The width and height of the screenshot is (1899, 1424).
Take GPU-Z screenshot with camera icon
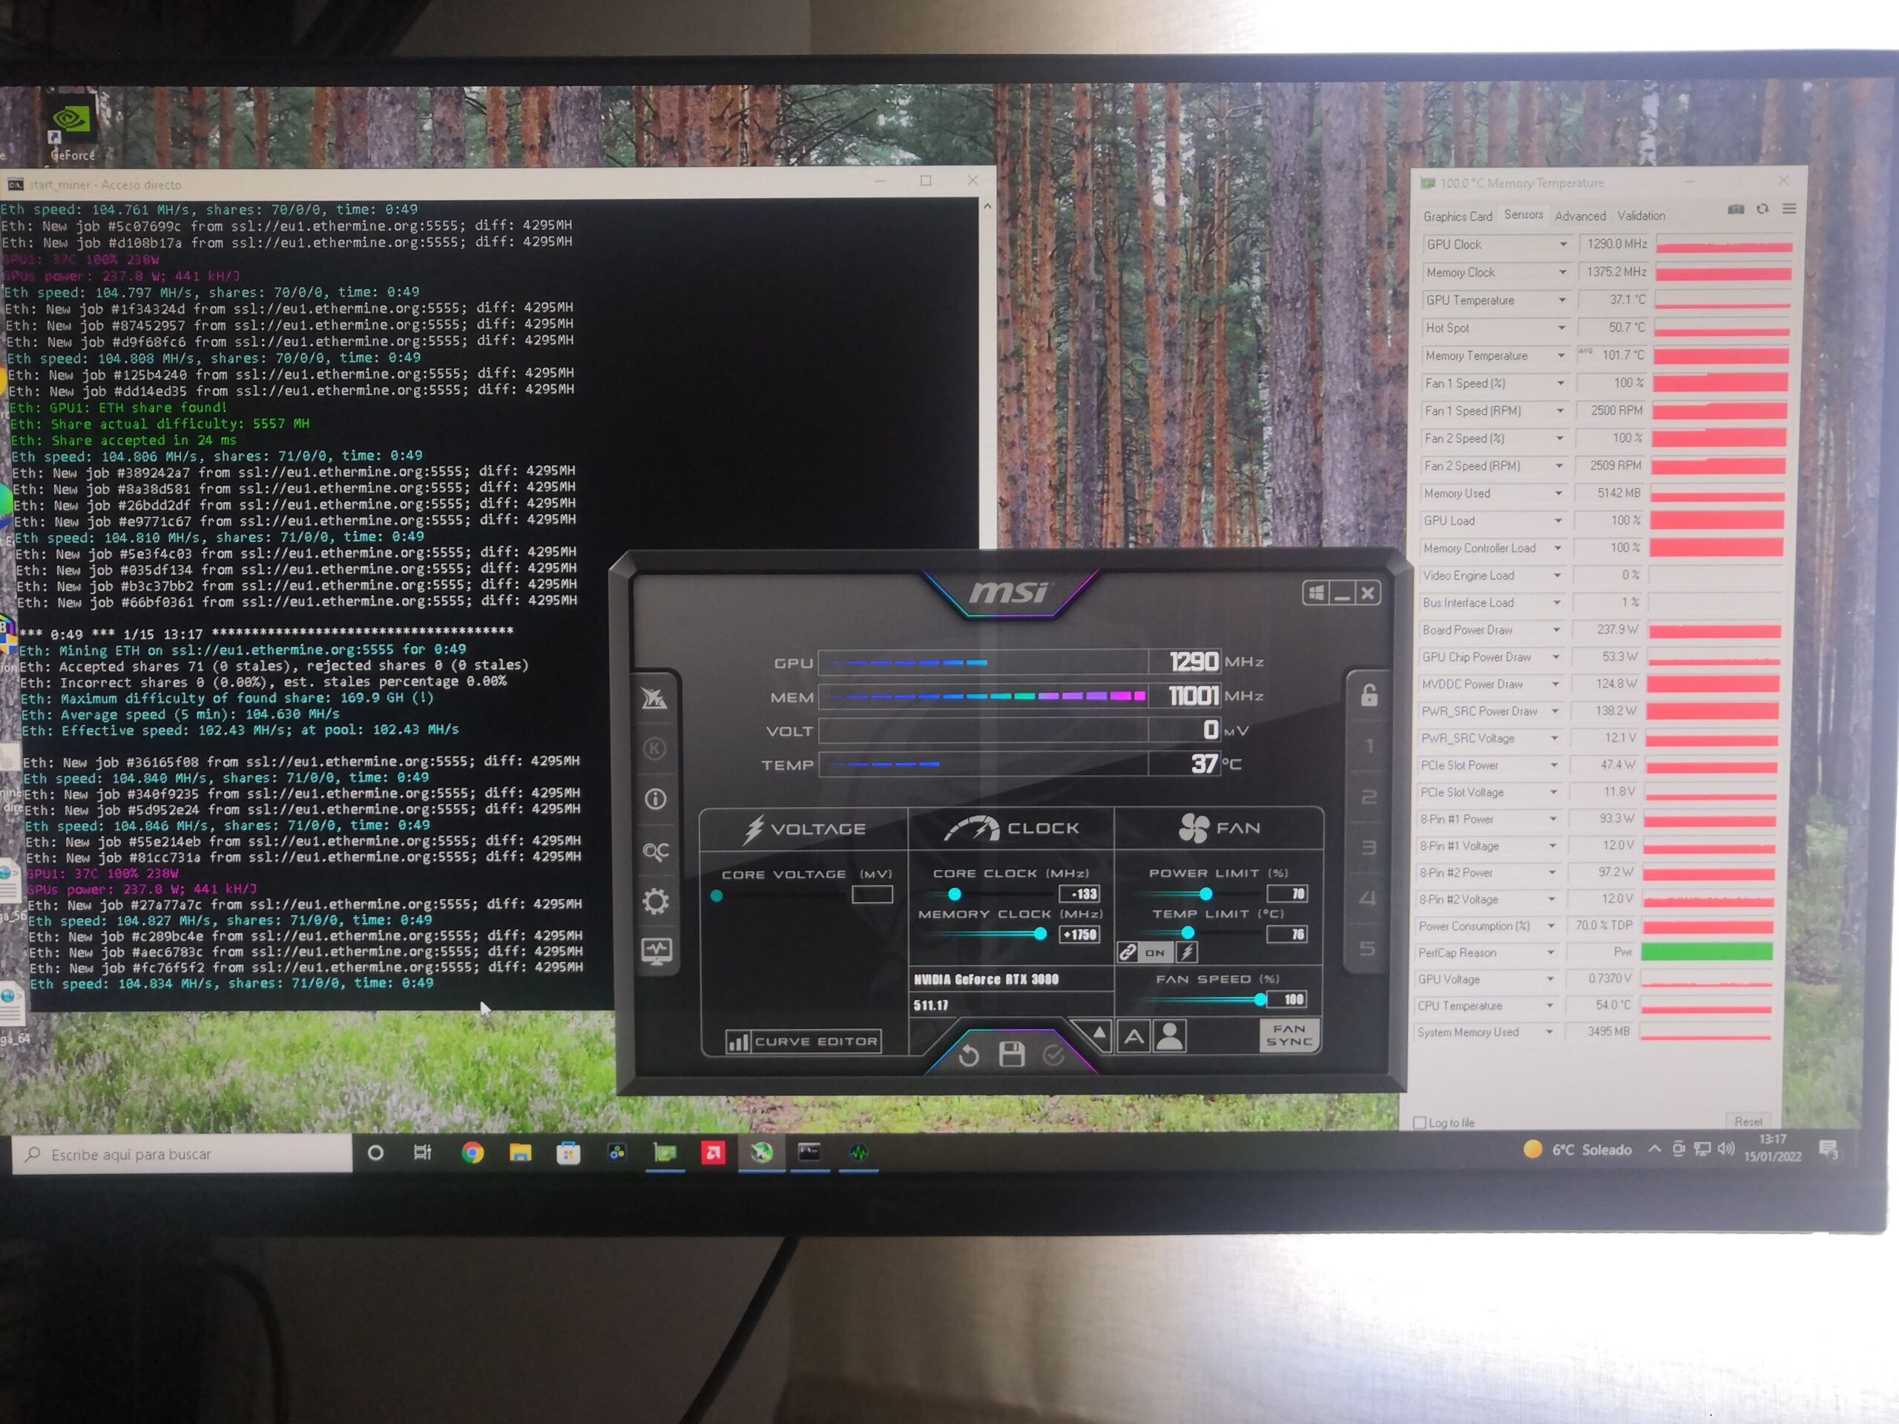pos(1735,208)
